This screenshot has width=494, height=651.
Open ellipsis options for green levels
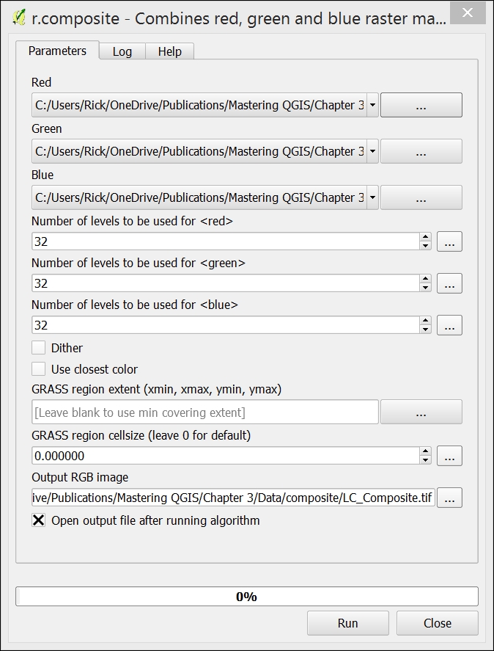click(x=449, y=283)
